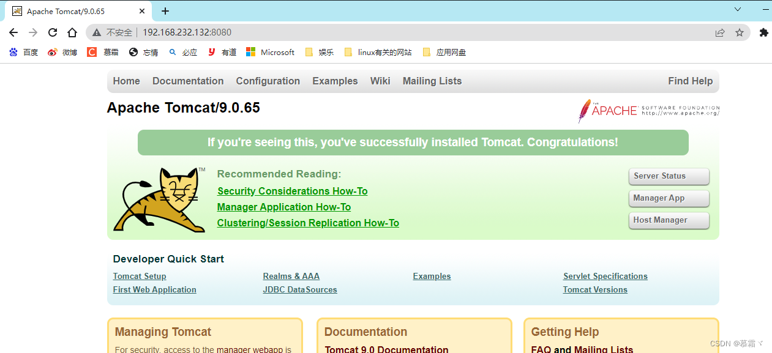Screen dimensions: 772x353
Task: Open the 微博 bookmark
Action: [x=62, y=53]
